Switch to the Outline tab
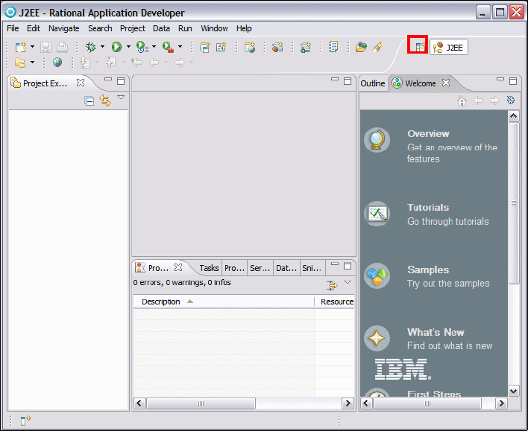Viewport: 528px width, 431px height. 373,83
